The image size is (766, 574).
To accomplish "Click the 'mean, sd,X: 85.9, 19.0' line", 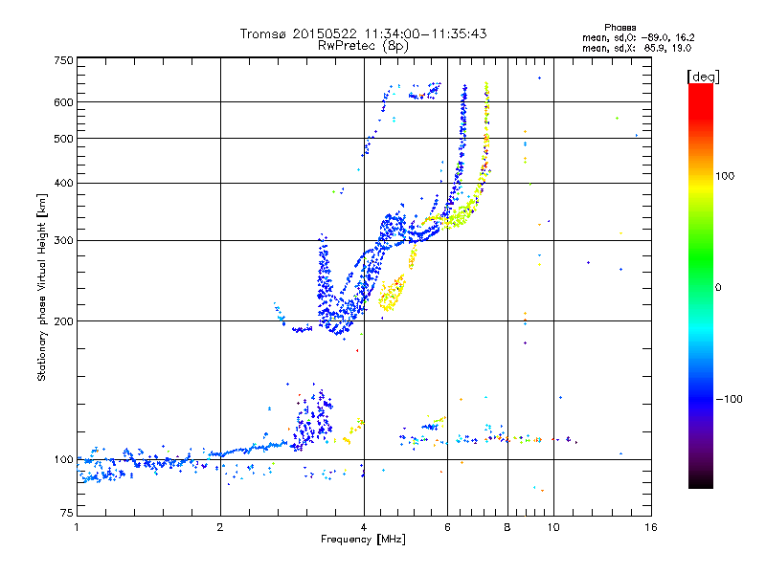I will click(x=637, y=48).
